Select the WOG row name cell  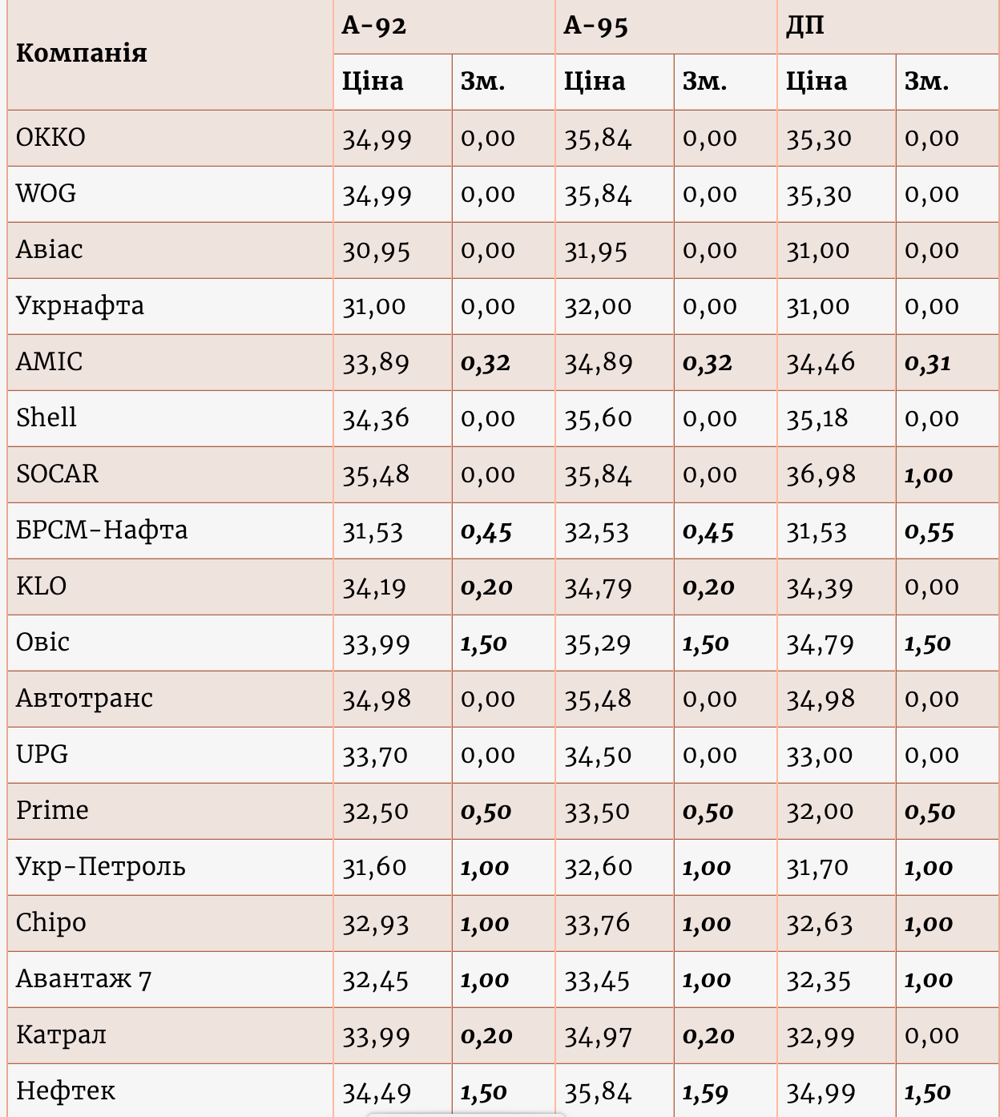pyautogui.click(x=46, y=194)
